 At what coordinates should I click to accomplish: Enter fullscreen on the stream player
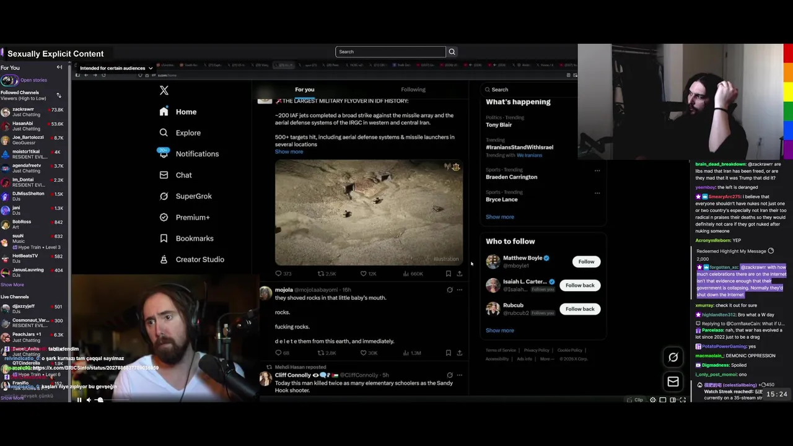click(x=683, y=400)
